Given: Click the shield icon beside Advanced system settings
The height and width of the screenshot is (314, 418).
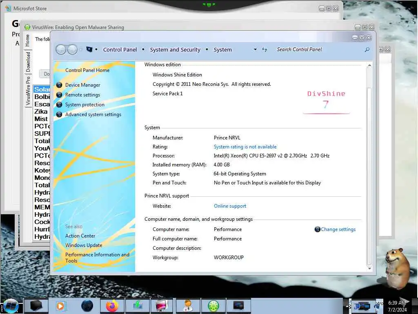Looking at the screenshot, I should (x=59, y=114).
